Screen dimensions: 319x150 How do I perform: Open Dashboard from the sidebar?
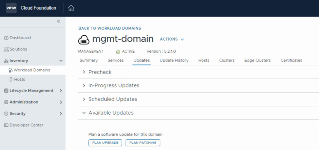pos(20,38)
